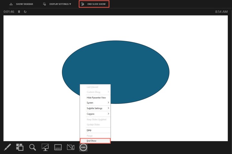Restart the presentation timer
Screen dimensions: 232x154
pos(25,12)
